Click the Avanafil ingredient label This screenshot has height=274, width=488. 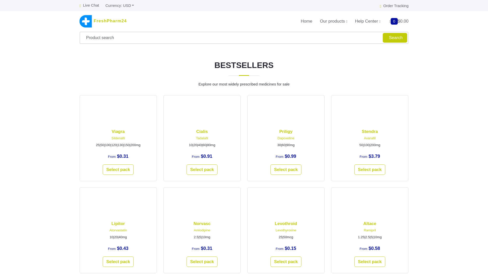coord(370,138)
